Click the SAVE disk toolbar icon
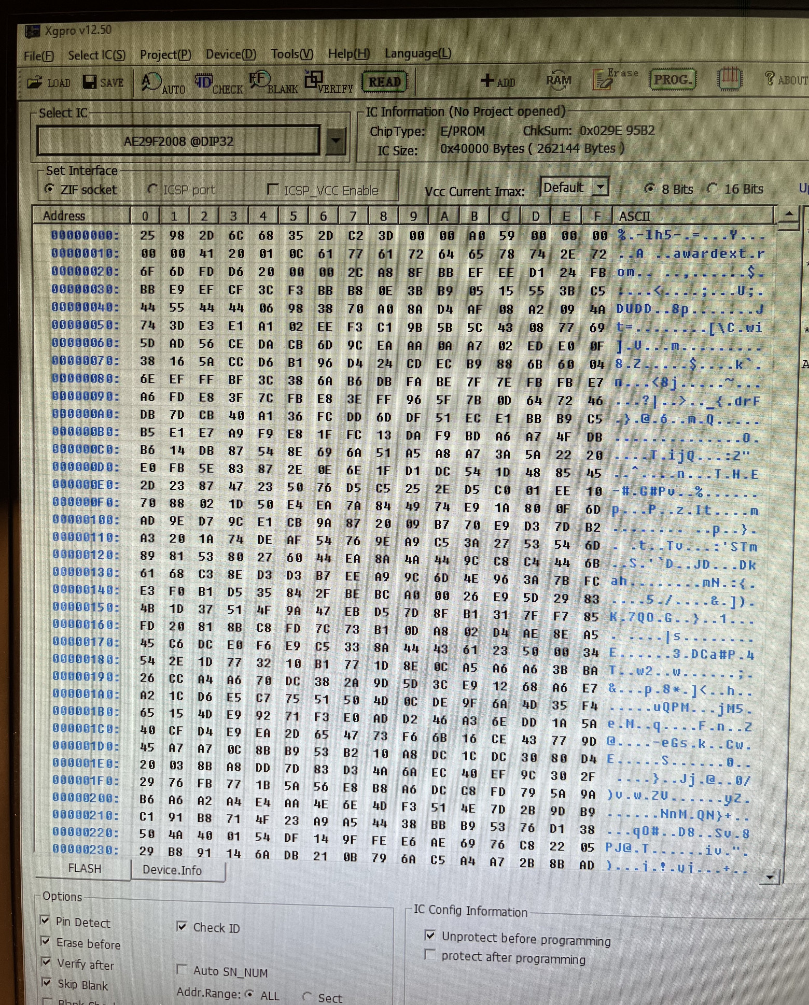The width and height of the screenshot is (809, 1005). [x=103, y=82]
